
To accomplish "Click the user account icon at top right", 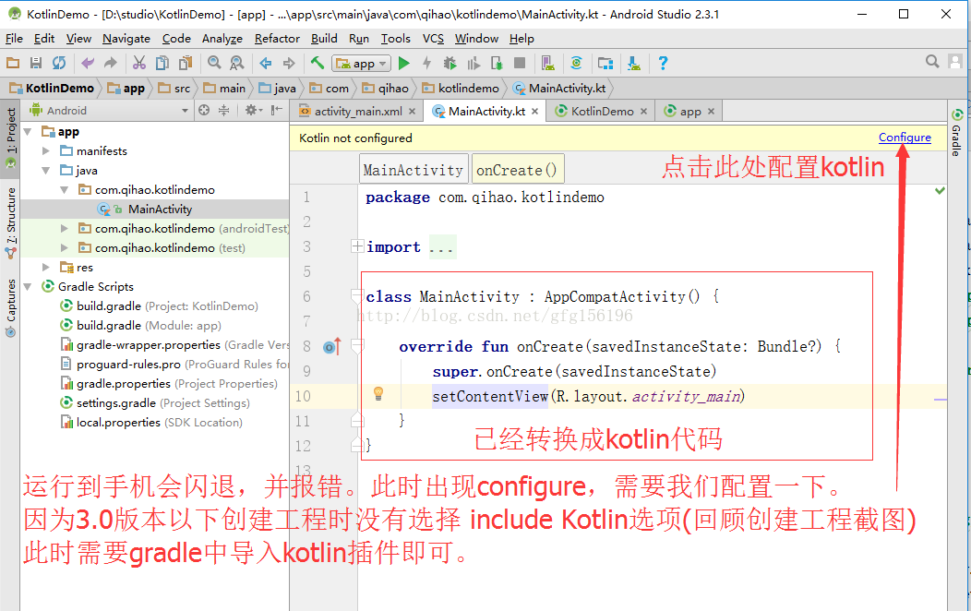I will pos(955,61).
